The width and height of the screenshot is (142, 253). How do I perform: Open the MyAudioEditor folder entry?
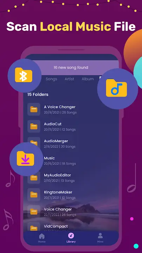[x=71, y=177]
